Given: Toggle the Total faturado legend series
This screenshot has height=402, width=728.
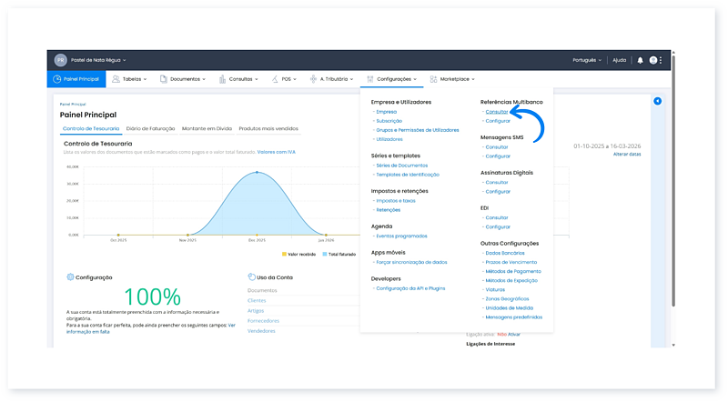Looking at the screenshot, I should point(338,254).
